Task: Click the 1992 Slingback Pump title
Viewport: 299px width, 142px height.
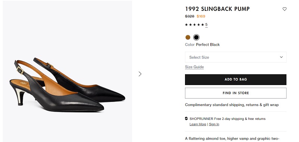Action: tap(218, 9)
